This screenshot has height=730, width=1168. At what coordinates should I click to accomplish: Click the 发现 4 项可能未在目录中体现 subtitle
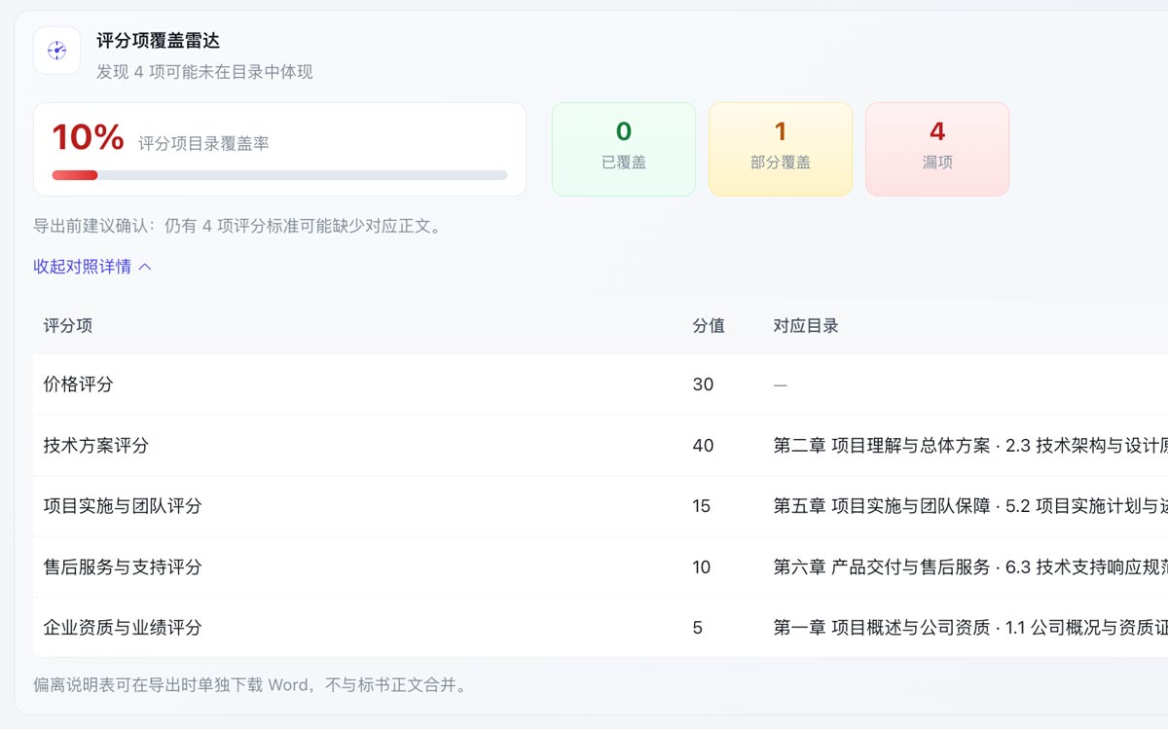tap(204, 72)
